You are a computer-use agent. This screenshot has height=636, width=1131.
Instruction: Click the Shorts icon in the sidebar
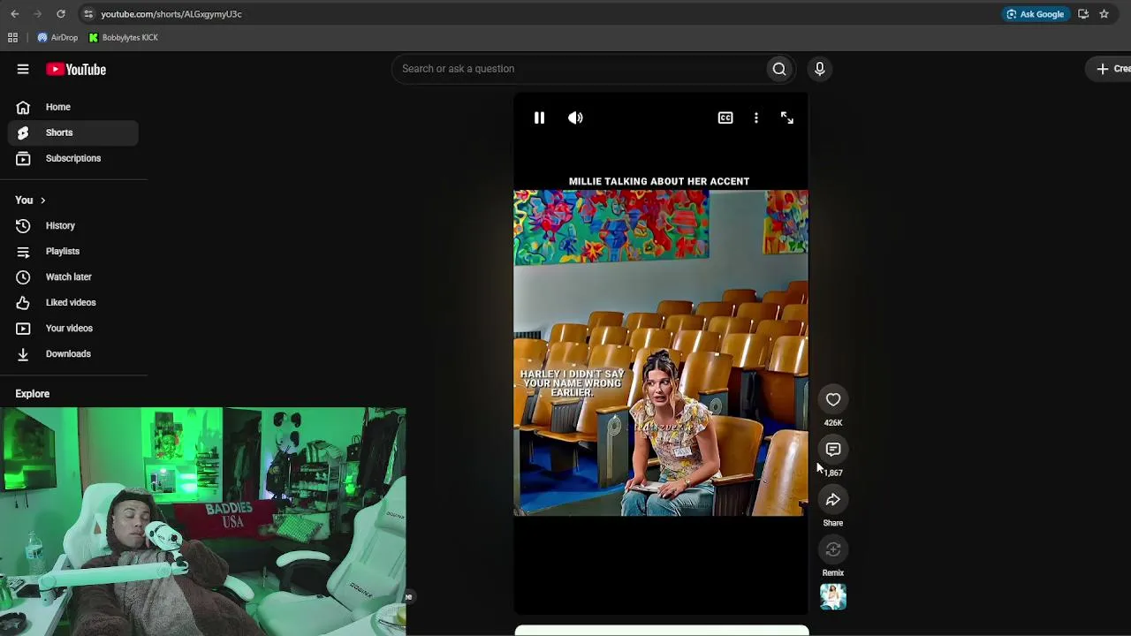[x=23, y=132]
